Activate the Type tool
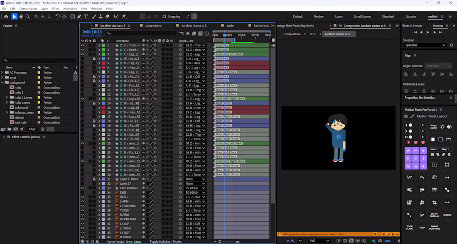The height and width of the screenshot is (244, 457). [x=86, y=17]
